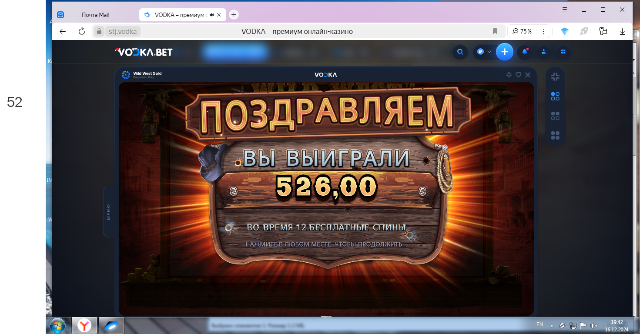This screenshot has height=334, width=640.
Task: Open the vertical МЕНЮ side tab
Action: (x=109, y=212)
